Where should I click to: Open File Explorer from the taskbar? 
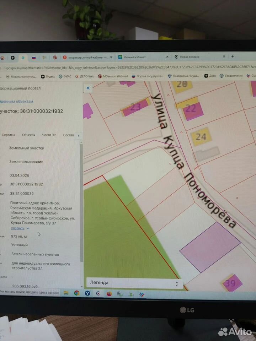[x=66, y=293]
